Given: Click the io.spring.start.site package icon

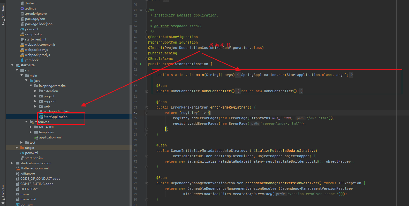Looking at the screenshot, I should [36, 86].
